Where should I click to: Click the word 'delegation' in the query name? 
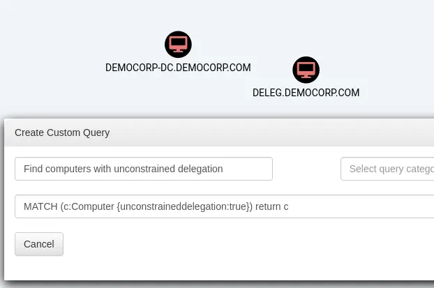coord(200,169)
